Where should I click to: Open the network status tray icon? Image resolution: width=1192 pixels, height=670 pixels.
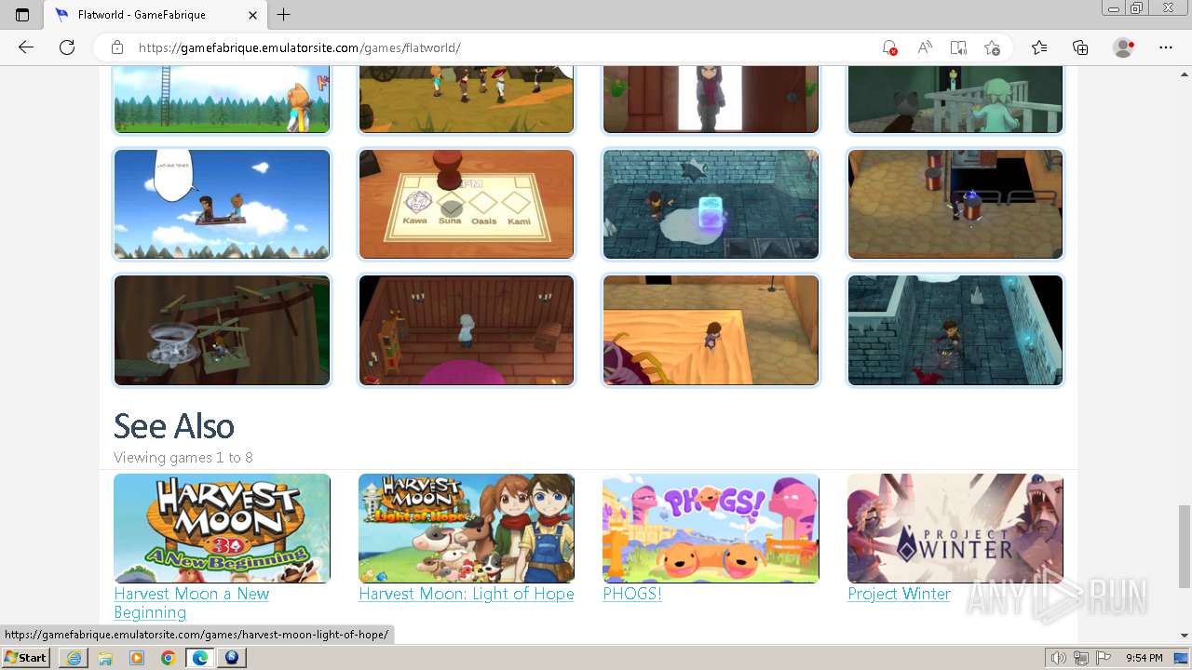pyautogui.click(x=1081, y=658)
